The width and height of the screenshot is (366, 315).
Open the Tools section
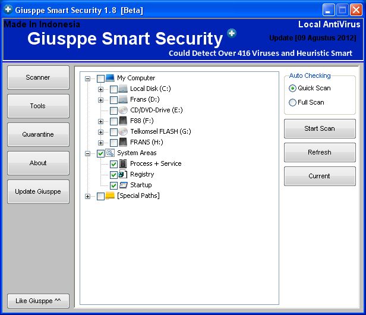tap(38, 106)
